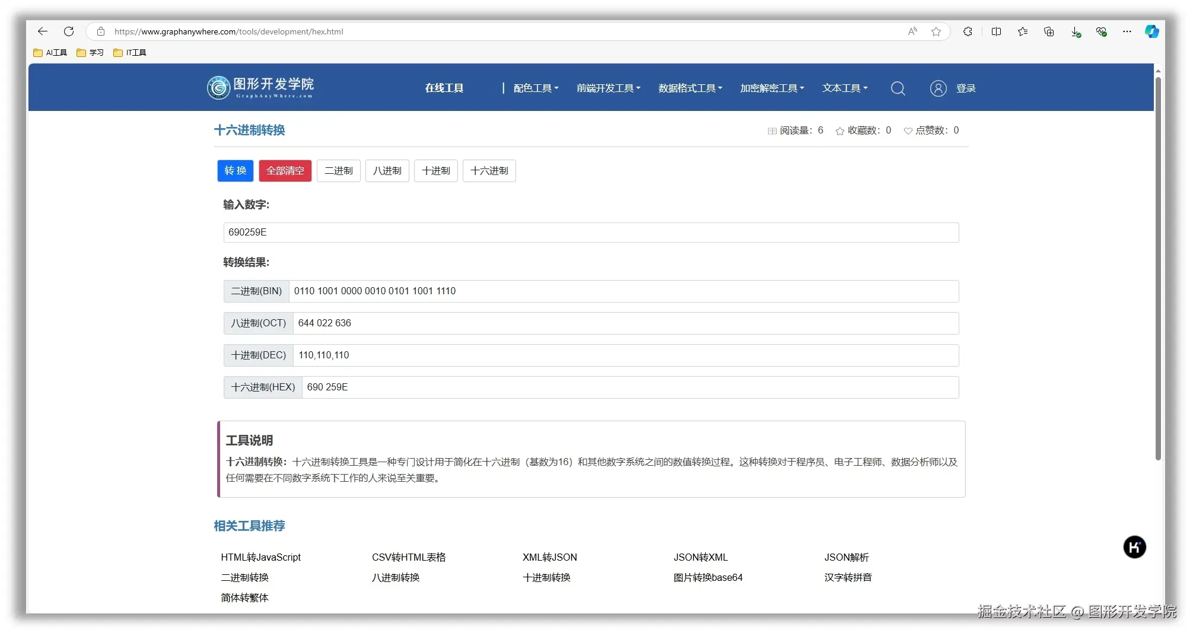This screenshot has height=636, width=1193.
Task: Open the XML转JSON related tool
Action: coord(550,557)
